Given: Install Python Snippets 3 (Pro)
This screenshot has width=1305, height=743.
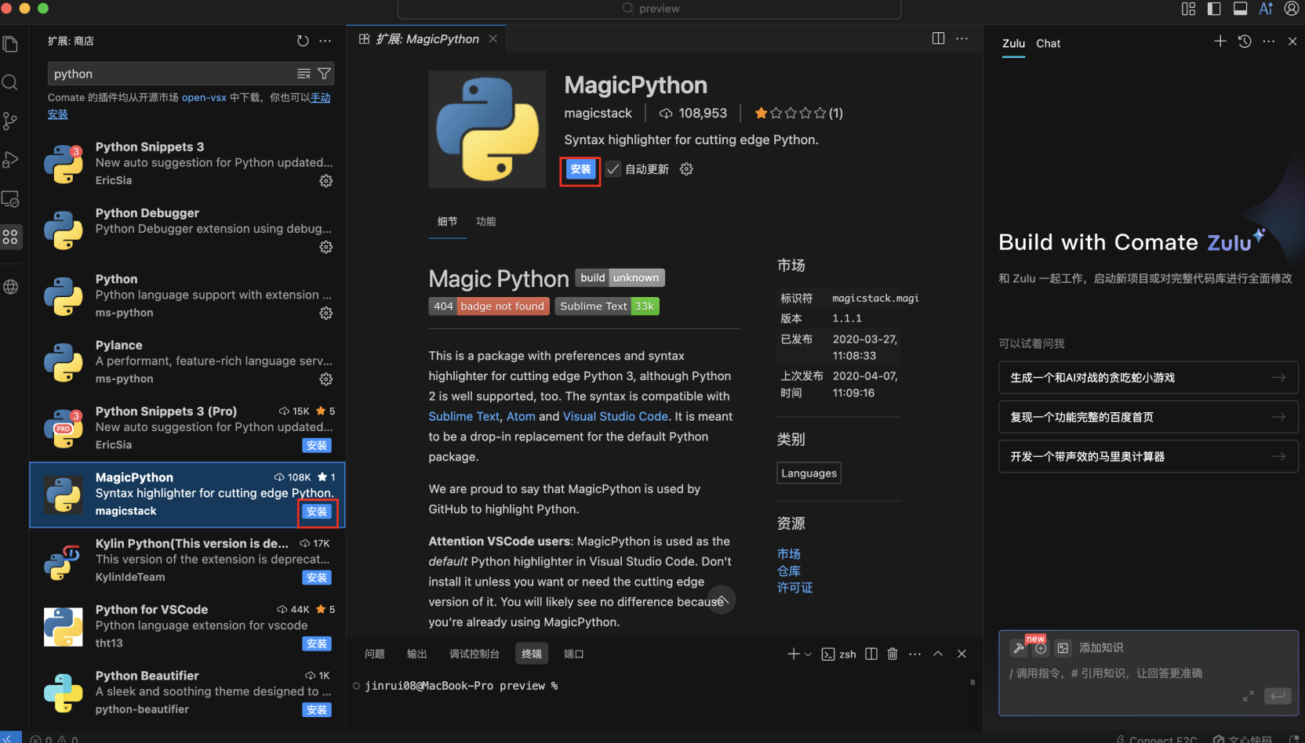Looking at the screenshot, I should [x=317, y=445].
